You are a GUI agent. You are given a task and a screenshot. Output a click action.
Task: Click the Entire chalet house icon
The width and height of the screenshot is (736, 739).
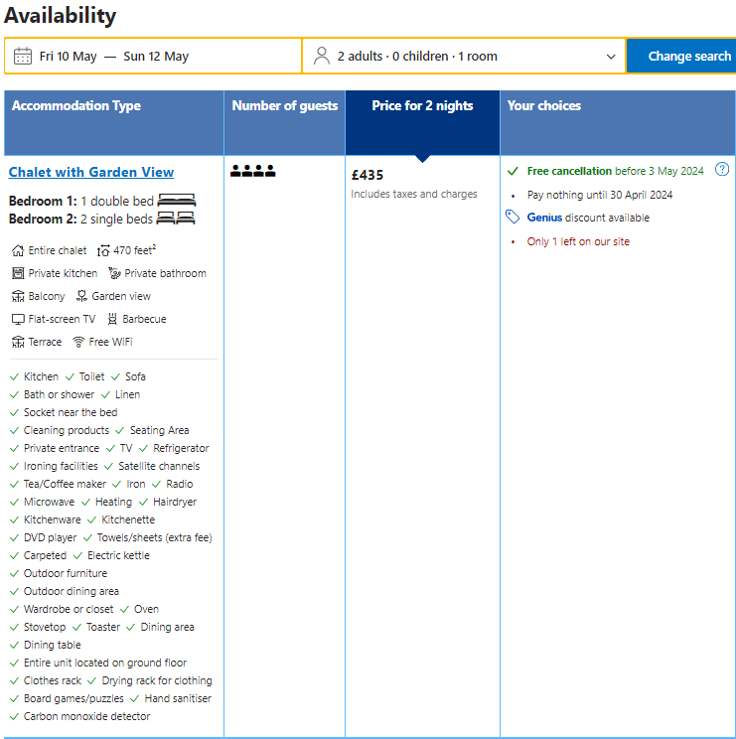(x=18, y=250)
